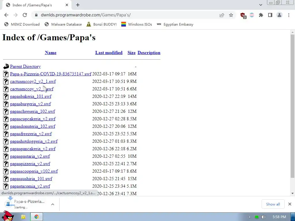Viewport: 295px width, 221px height.
Task: Open the MEMZ Download bookmark
Action: tap(22, 24)
